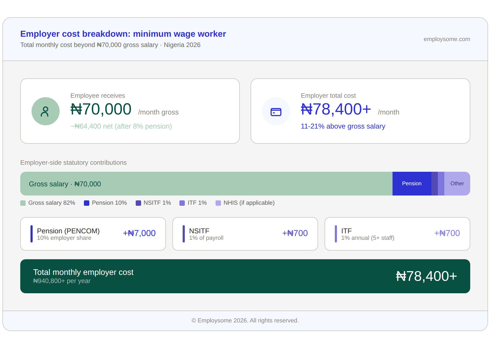Click the green gross salary legend square
Image resolution: width=491 pixels, height=347 pixels.
23,203
